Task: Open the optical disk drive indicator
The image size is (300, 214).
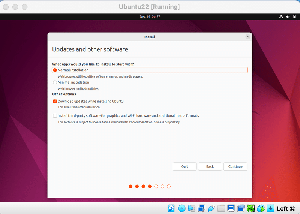Action: (181, 208)
